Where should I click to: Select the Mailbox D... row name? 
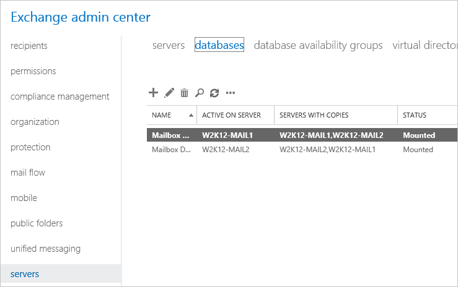coord(171,150)
